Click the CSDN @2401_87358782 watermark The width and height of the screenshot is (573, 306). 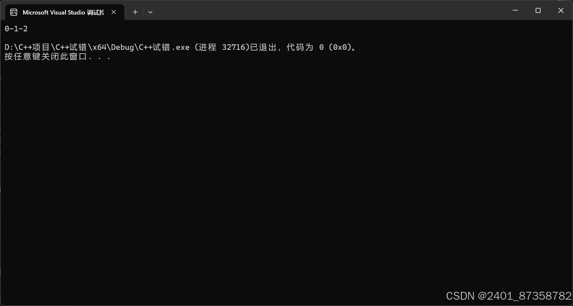click(509, 296)
